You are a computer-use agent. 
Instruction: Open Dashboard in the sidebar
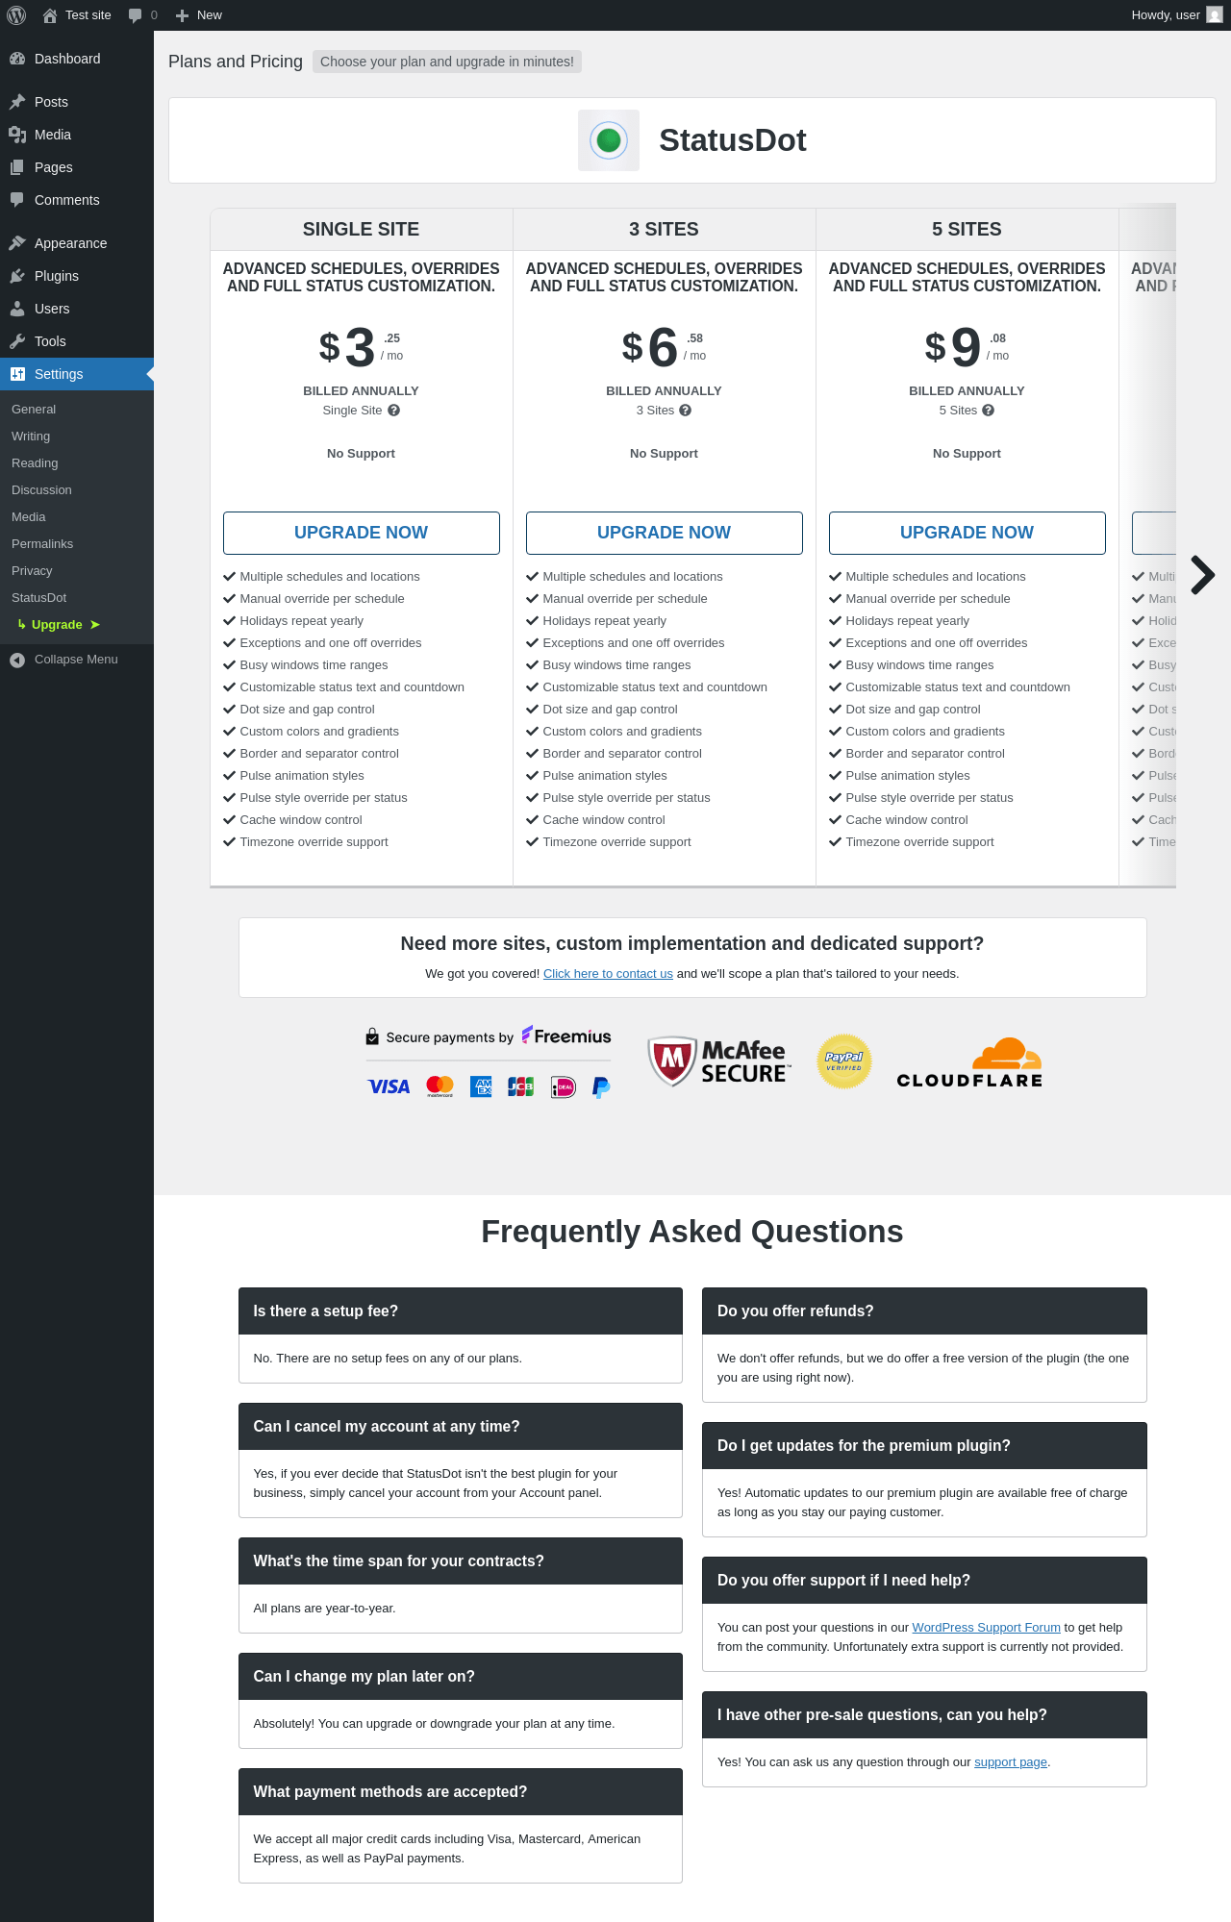(77, 59)
